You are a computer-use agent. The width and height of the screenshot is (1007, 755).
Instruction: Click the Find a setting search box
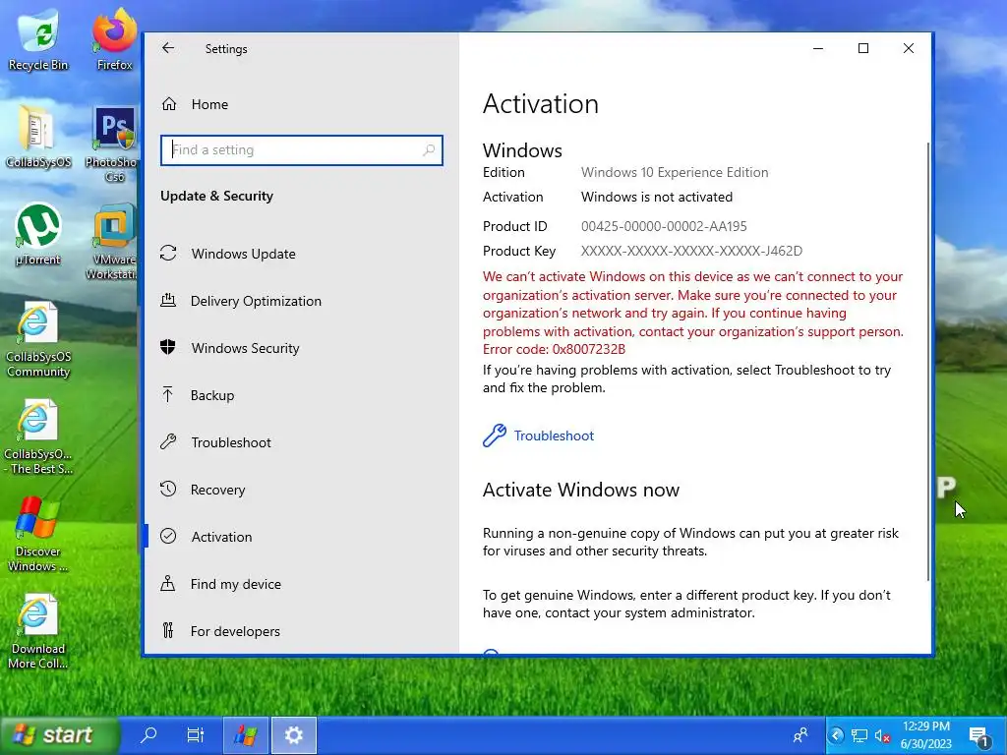click(301, 150)
